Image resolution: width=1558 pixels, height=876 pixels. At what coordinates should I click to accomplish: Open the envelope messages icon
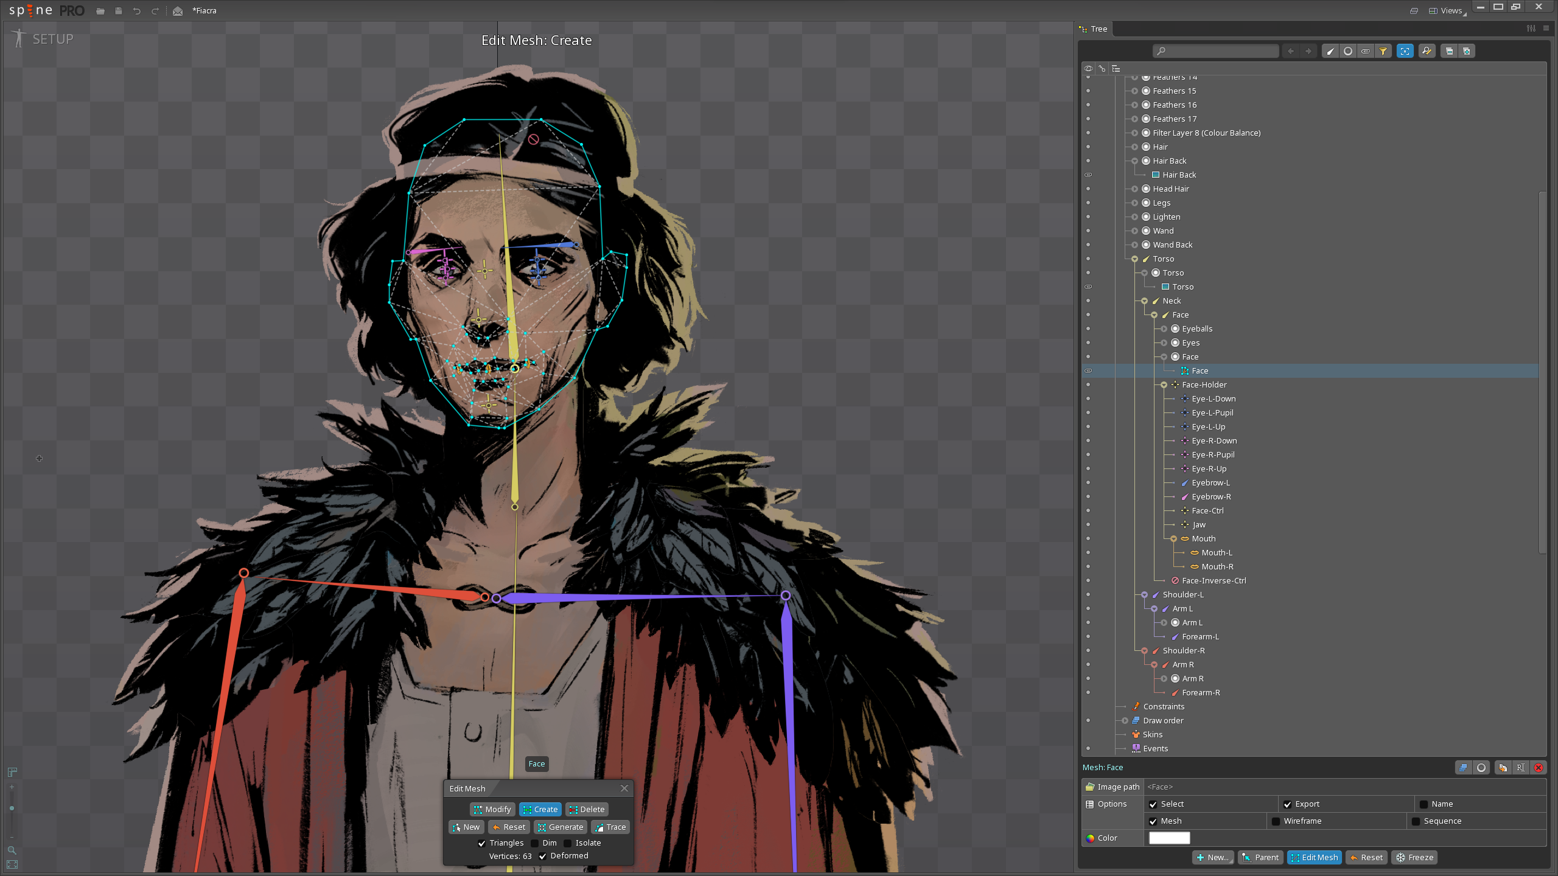(178, 11)
